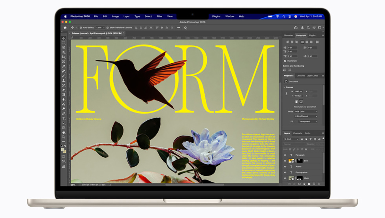Click the canvas width field
This screenshot has width=385, height=218.
pyautogui.click(x=299, y=91)
